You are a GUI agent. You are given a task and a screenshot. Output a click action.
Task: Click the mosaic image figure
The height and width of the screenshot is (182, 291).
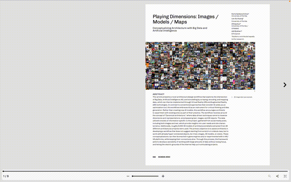click(x=200, y=66)
